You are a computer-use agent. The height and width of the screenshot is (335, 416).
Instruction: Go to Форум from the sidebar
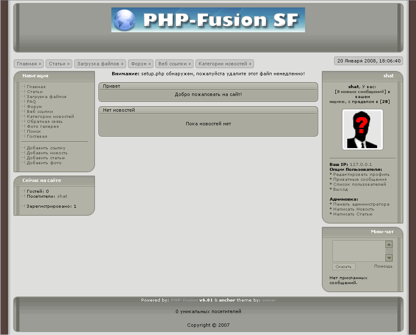[x=34, y=107]
